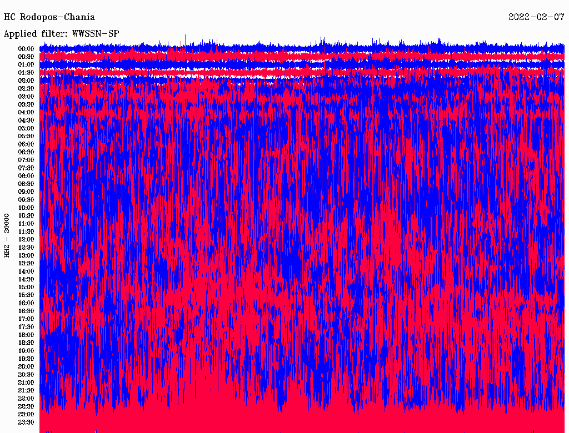
Task: Click the 13:00 time label
Action: click(26, 256)
